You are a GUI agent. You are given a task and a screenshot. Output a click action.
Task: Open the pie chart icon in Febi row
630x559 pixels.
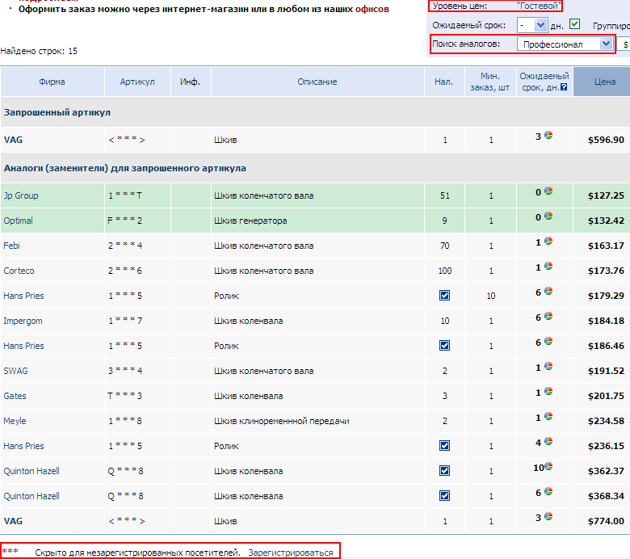pos(548,241)
